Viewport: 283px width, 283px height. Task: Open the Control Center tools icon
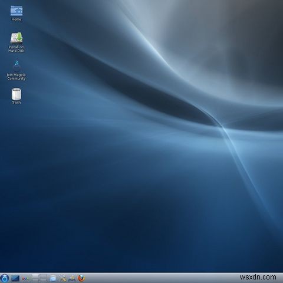click(x=62, y=278)
